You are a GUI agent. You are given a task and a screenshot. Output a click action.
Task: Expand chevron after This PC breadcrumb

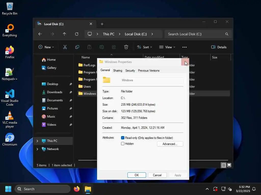pyautogui.click(x=120, y=34)
